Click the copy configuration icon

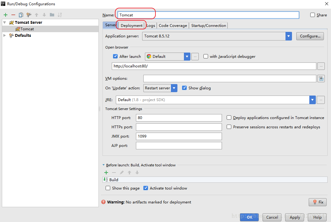pos(21,15)
